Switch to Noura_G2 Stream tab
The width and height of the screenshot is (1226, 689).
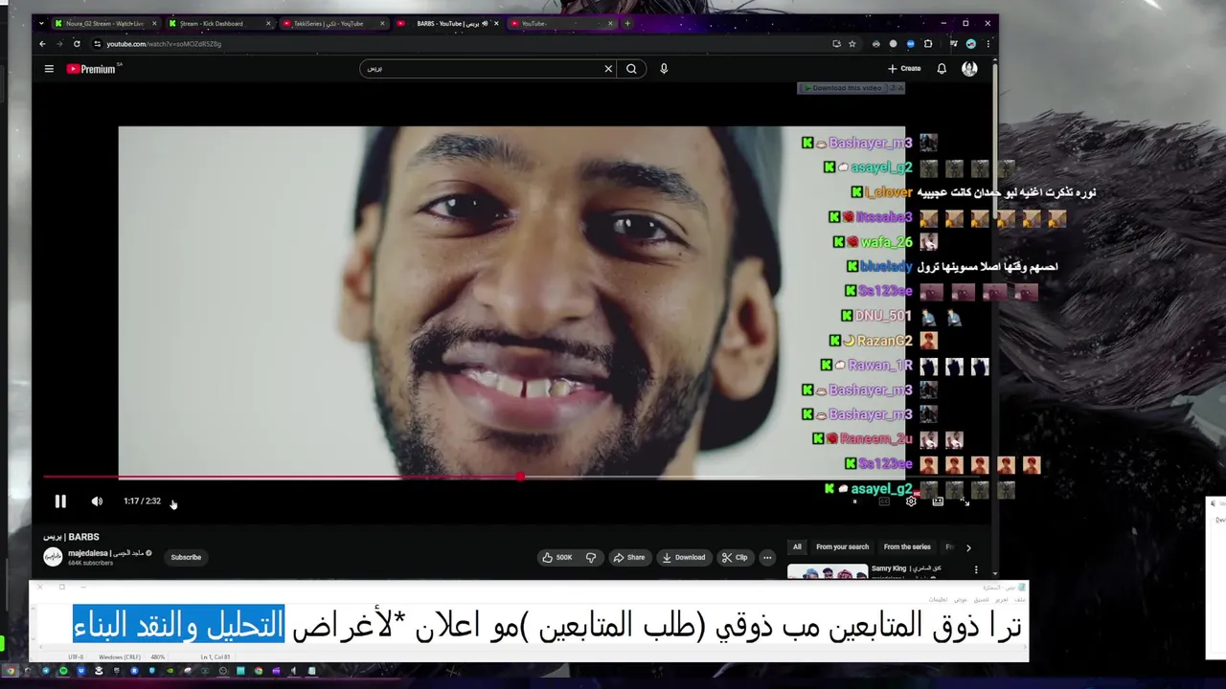(104, 23)
